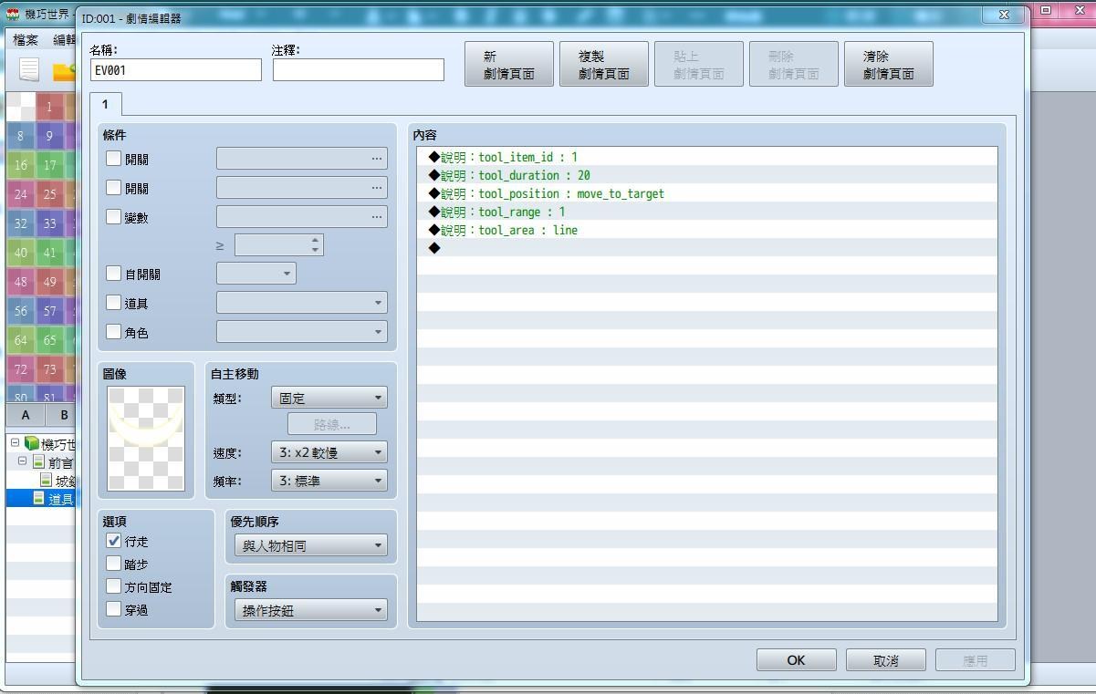Select comment line tool_duration : 20
The image size is (1096, 694).
coord(707,175)
